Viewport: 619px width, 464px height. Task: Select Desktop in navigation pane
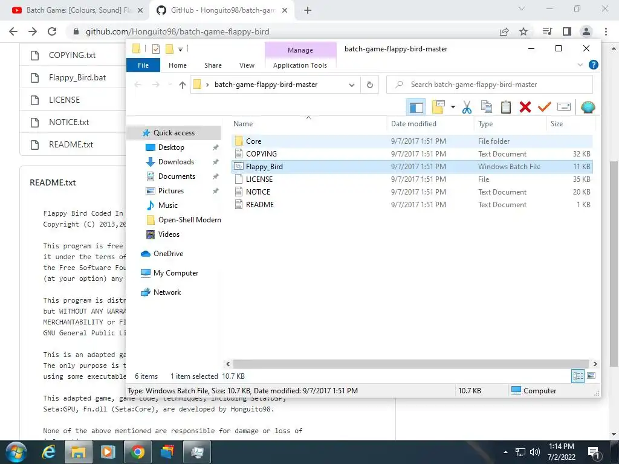point(171,147)
